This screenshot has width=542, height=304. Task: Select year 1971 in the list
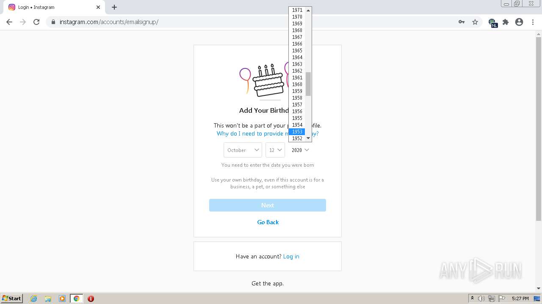(x=297, y=10)
